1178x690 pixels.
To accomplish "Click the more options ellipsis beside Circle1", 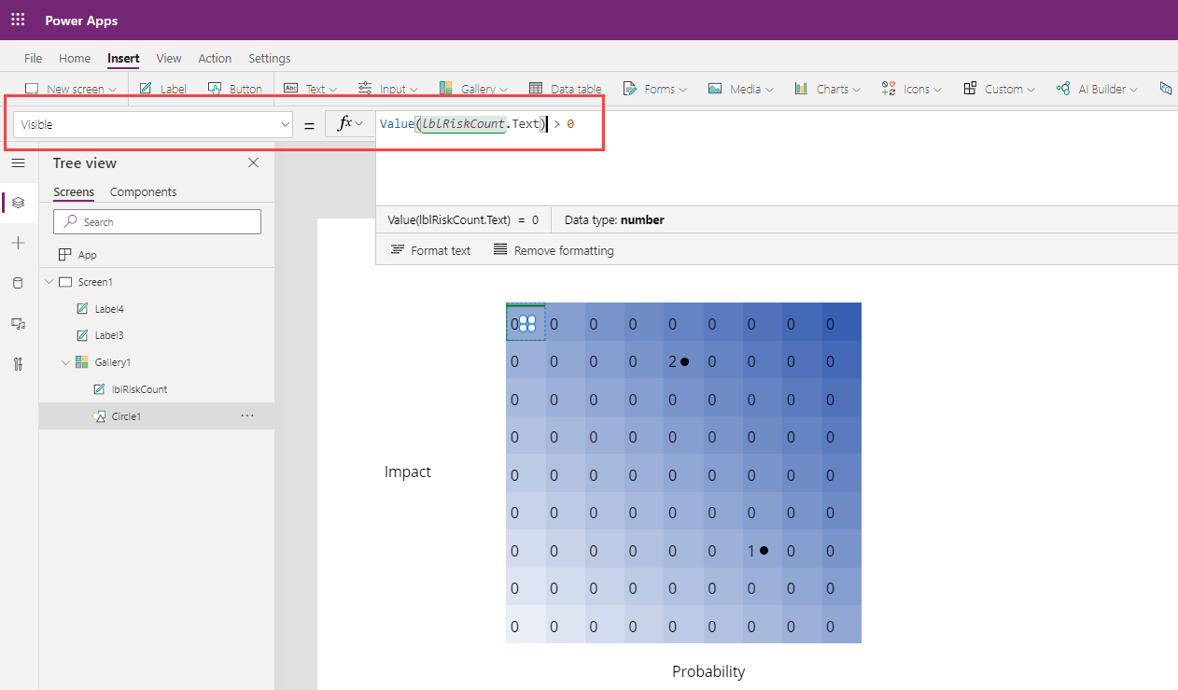I will point(247,416).
